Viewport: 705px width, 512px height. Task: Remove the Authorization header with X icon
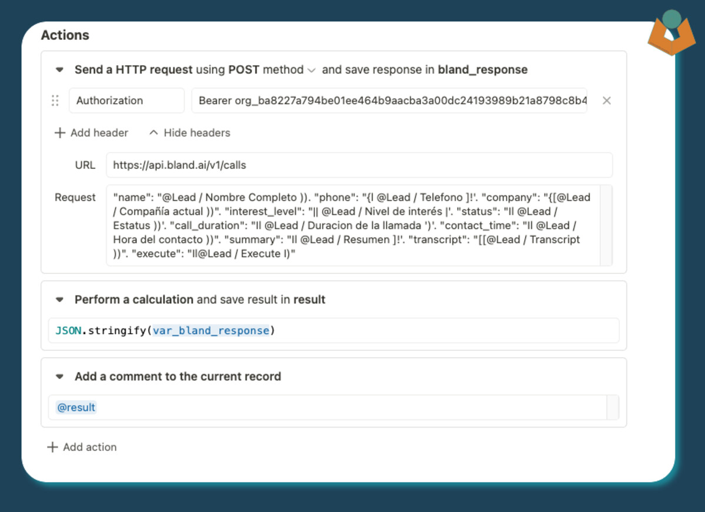[607, 101]
